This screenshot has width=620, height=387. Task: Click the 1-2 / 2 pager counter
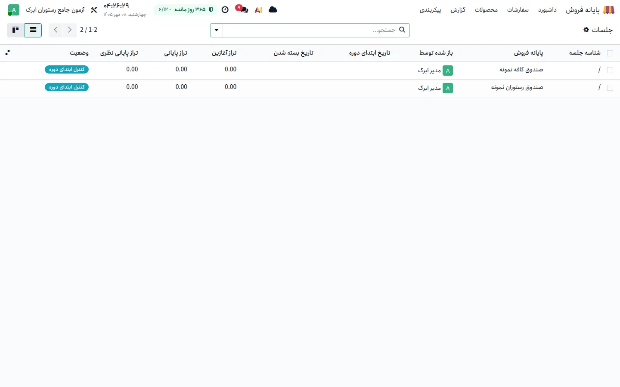coord(89,30)
